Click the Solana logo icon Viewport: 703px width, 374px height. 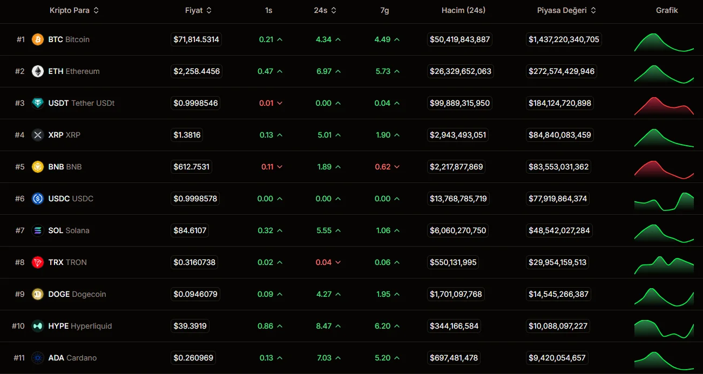pos(38,230)
